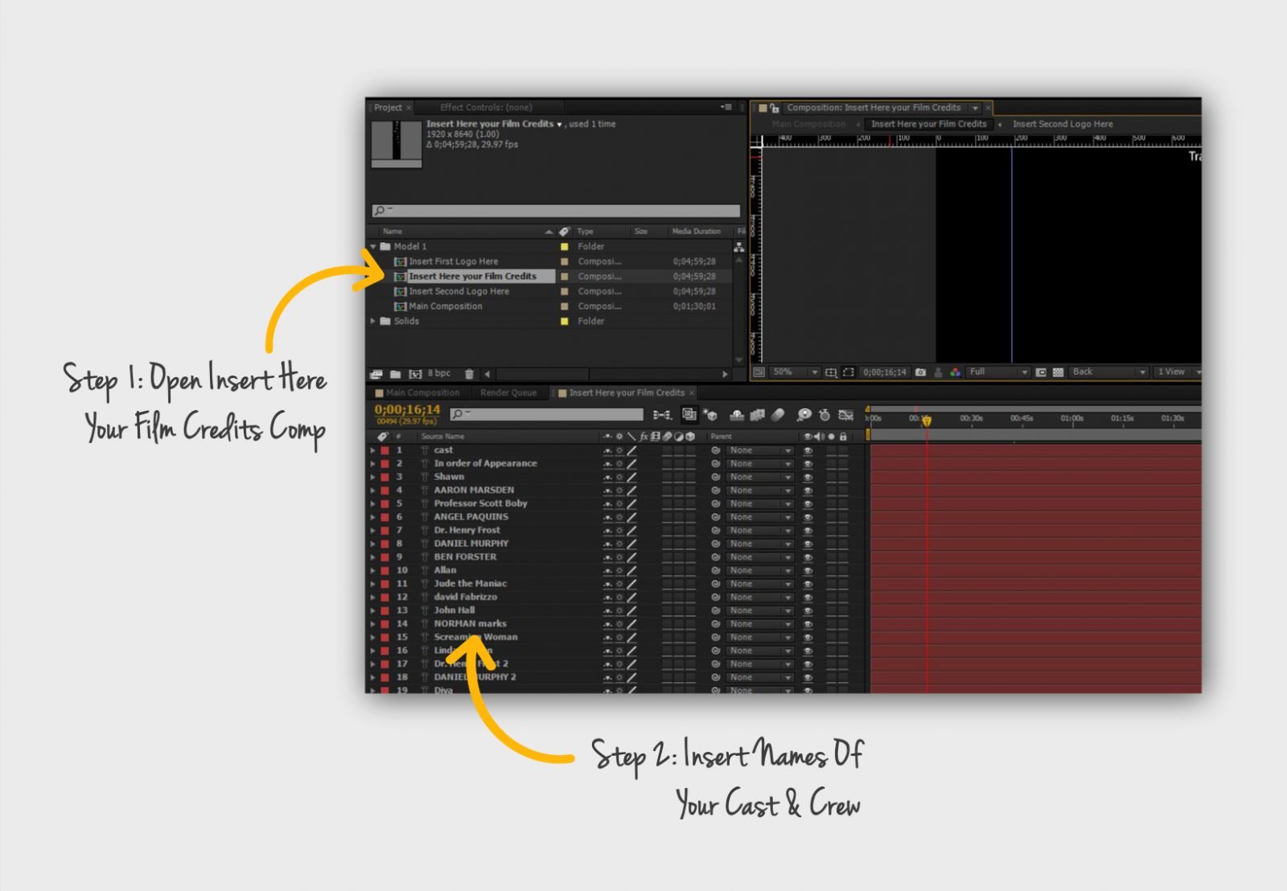The height and width of the screenshot is (891, 1287).
Task: Toggle viewer lock icon beside Composition tab
Action: 774,108
